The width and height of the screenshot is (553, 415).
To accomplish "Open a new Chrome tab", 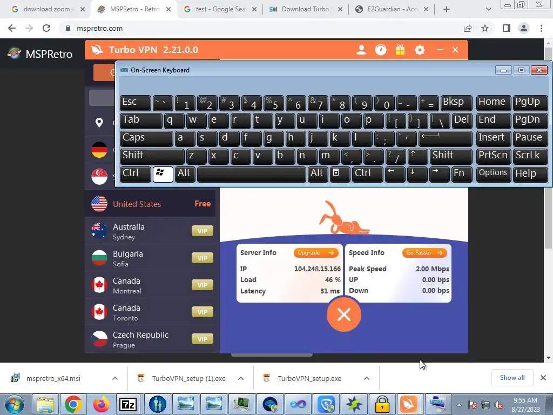I will [x=447, y=9].
